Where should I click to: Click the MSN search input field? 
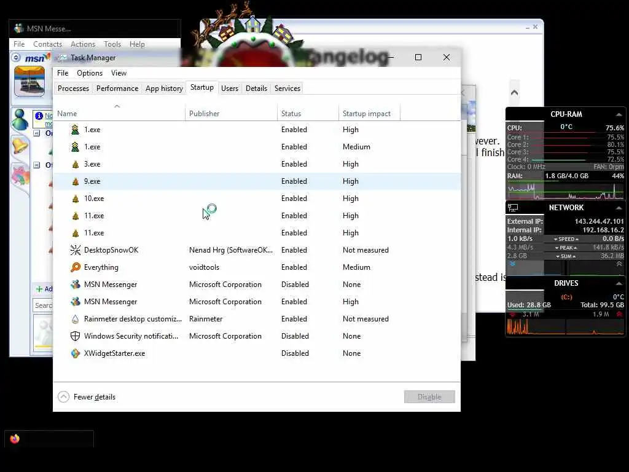[43, 305]
